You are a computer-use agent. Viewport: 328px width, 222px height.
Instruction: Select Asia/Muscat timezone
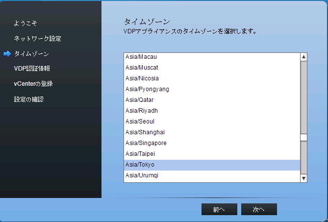[212, 68]
